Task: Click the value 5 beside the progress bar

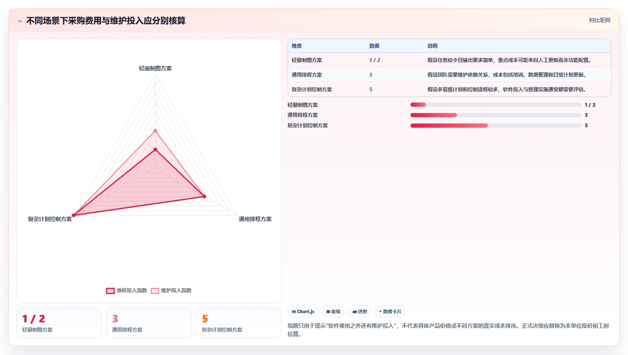Action: 586,126
